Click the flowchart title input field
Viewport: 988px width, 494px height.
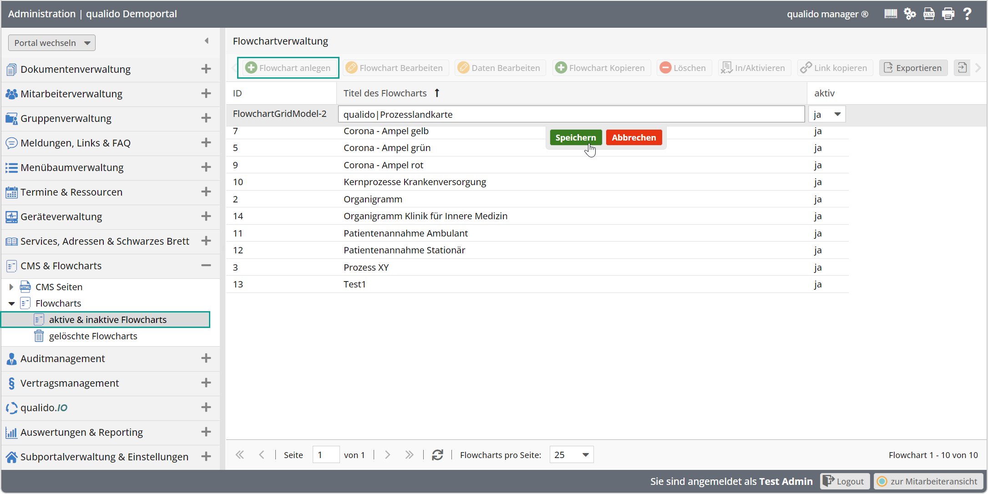[571, 114]
